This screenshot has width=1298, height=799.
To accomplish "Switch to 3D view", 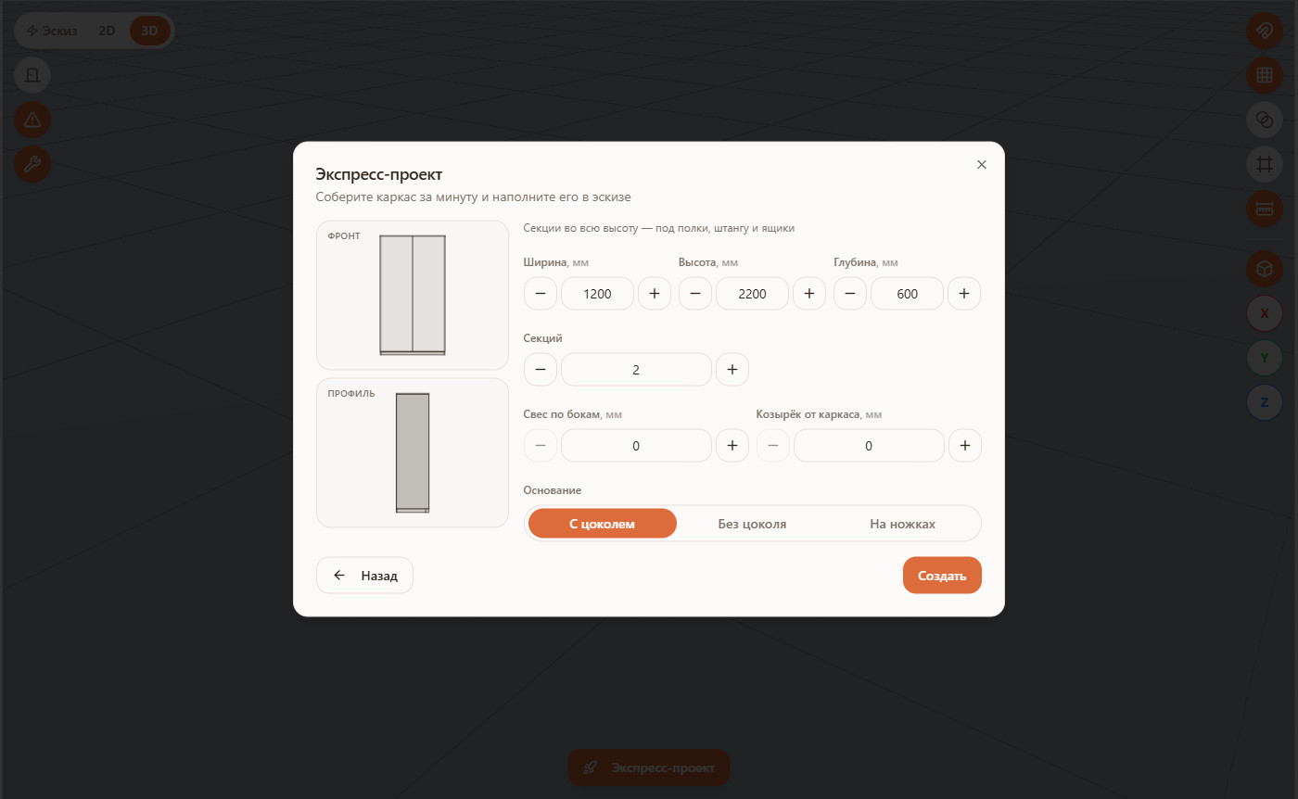I will [149, 31].
